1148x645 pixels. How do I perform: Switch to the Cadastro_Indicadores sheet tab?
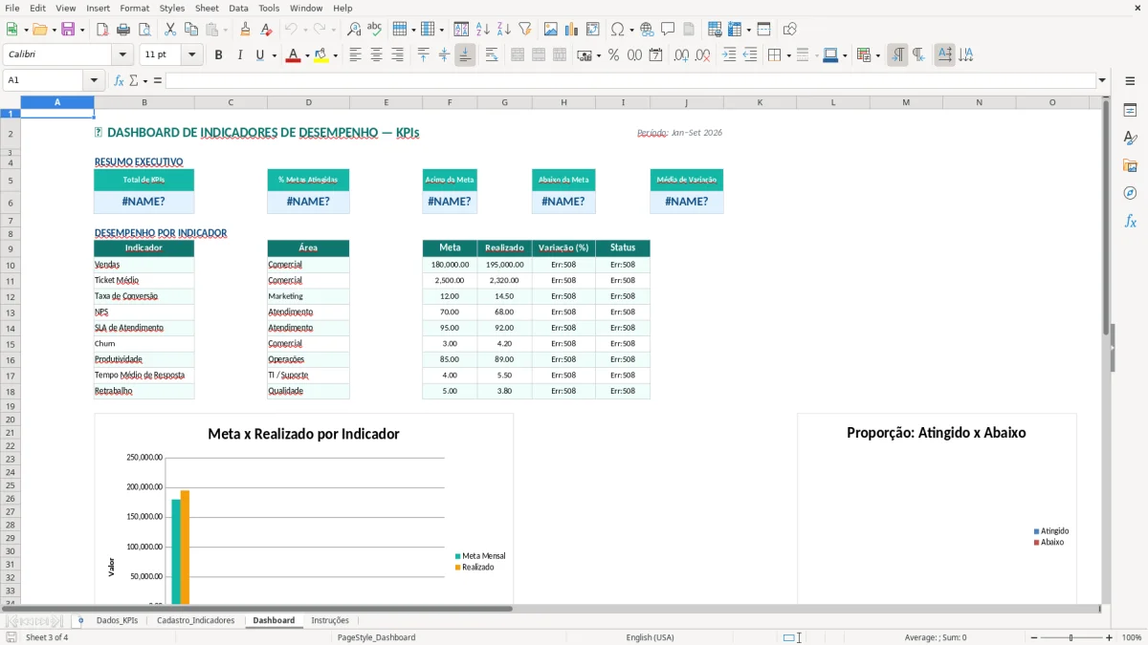[x=195, y=621]
